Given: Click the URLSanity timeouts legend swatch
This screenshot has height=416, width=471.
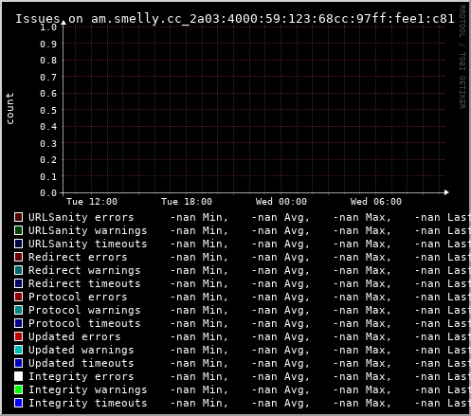Looking at the screenshot, I should 19,244.
